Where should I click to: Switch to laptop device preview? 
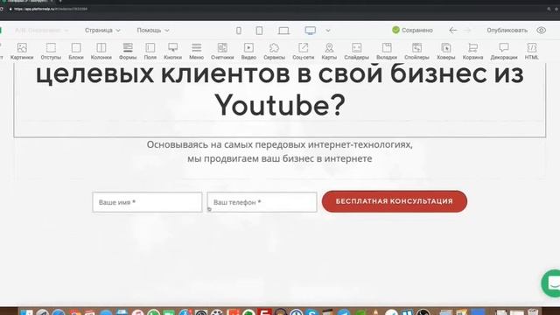[x=283, y=31]
